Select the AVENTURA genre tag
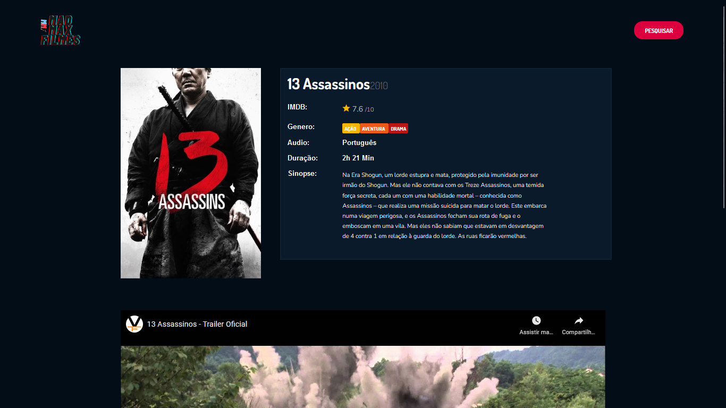This screenshot has height=408, width=726. click(x=374, y=129)
